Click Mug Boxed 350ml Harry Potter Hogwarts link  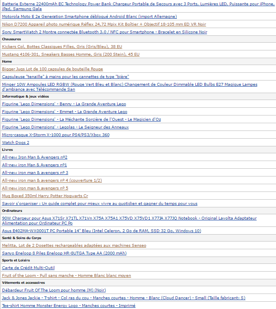click(45, 196)
